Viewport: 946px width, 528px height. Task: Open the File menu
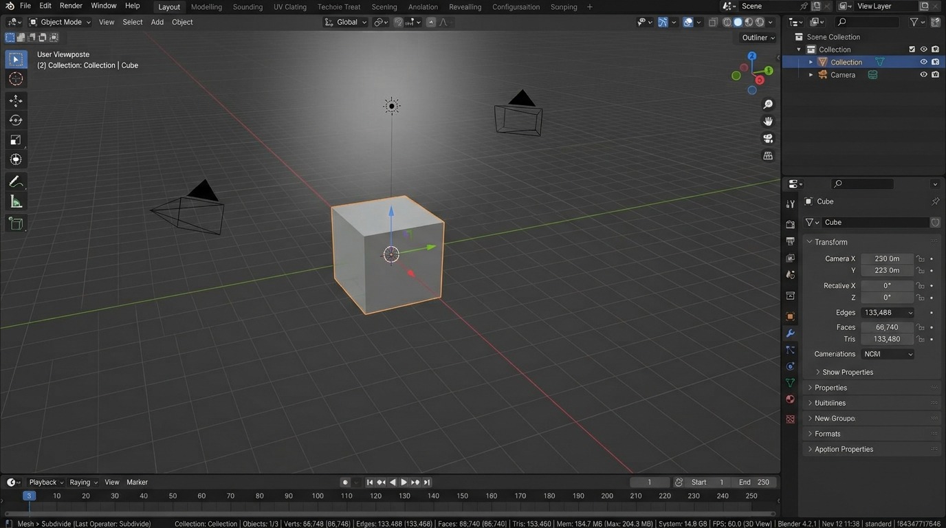pos(25,5)
